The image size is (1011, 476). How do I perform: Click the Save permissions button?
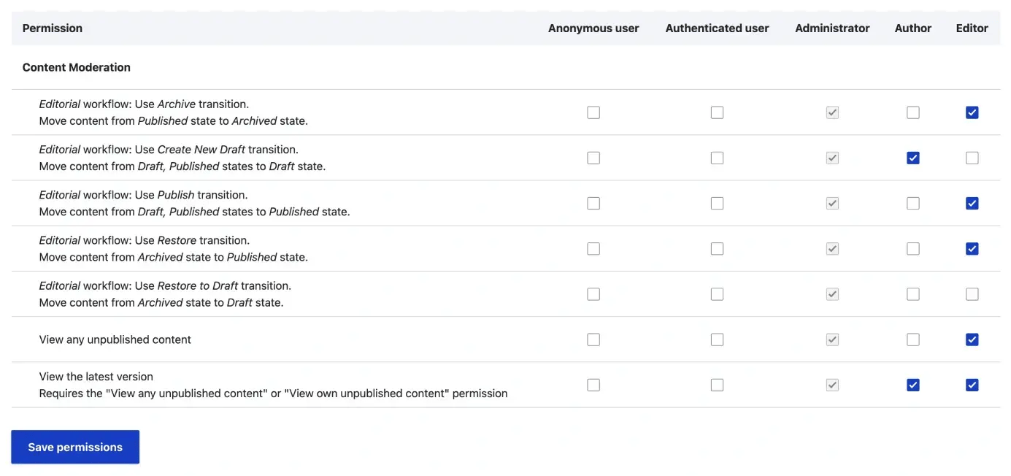[74, 447]
